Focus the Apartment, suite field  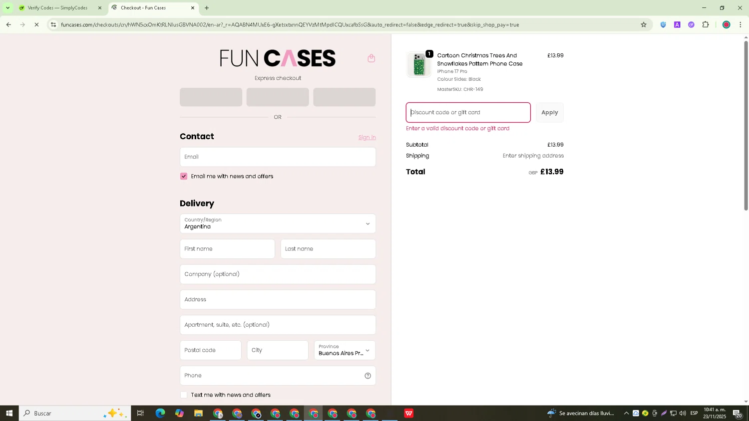278,325
